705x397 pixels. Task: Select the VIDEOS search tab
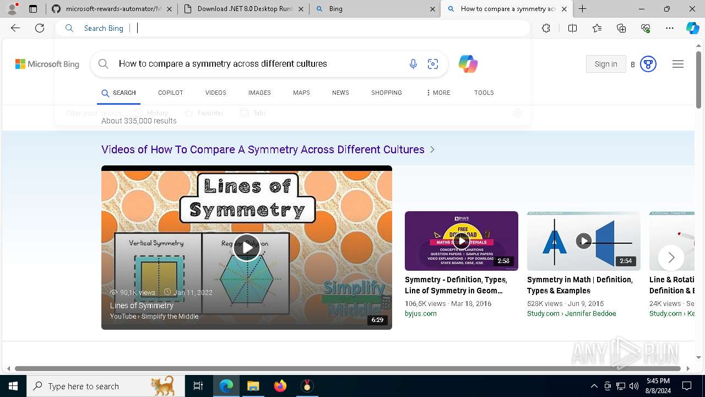click(216, 93)
